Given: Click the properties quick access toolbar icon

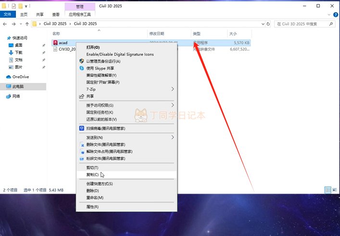Looking at the screenshot, I should (x=13, y=6).
